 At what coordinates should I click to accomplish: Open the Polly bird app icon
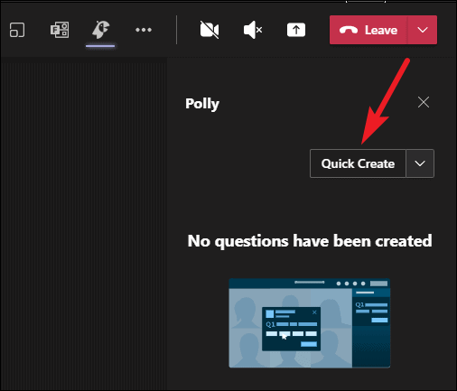point(100,30)
